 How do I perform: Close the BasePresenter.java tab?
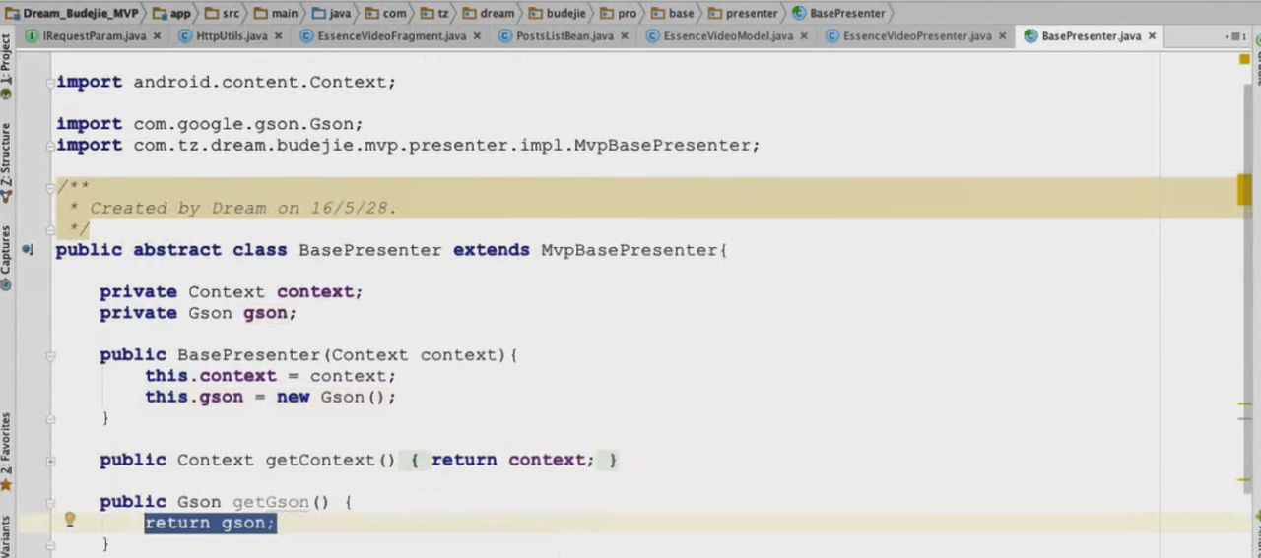click(x=1153, y=36)
